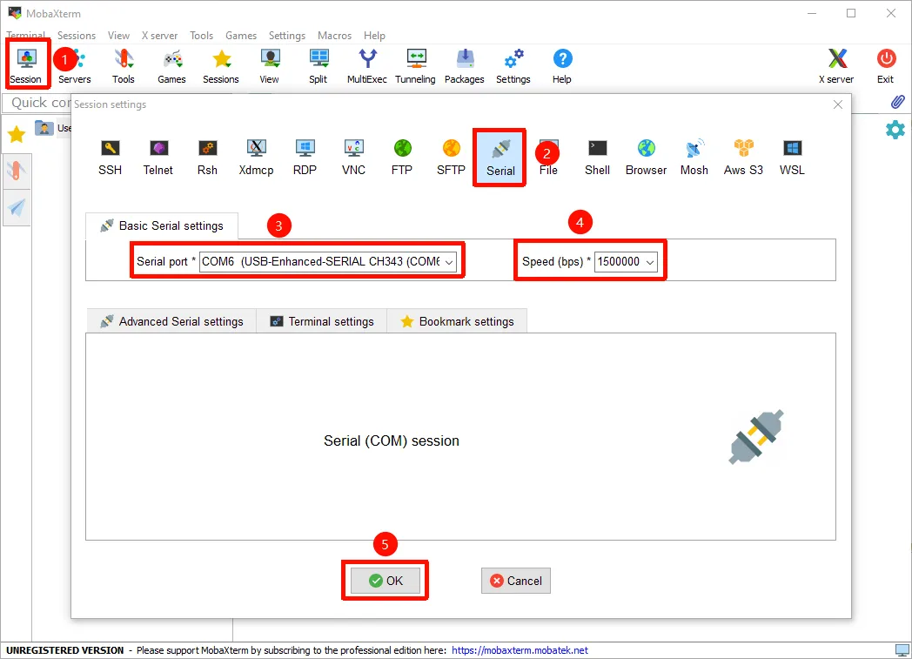Confirm session with the OK button
The image size is (912, 659).
click(x=385, y=581)
